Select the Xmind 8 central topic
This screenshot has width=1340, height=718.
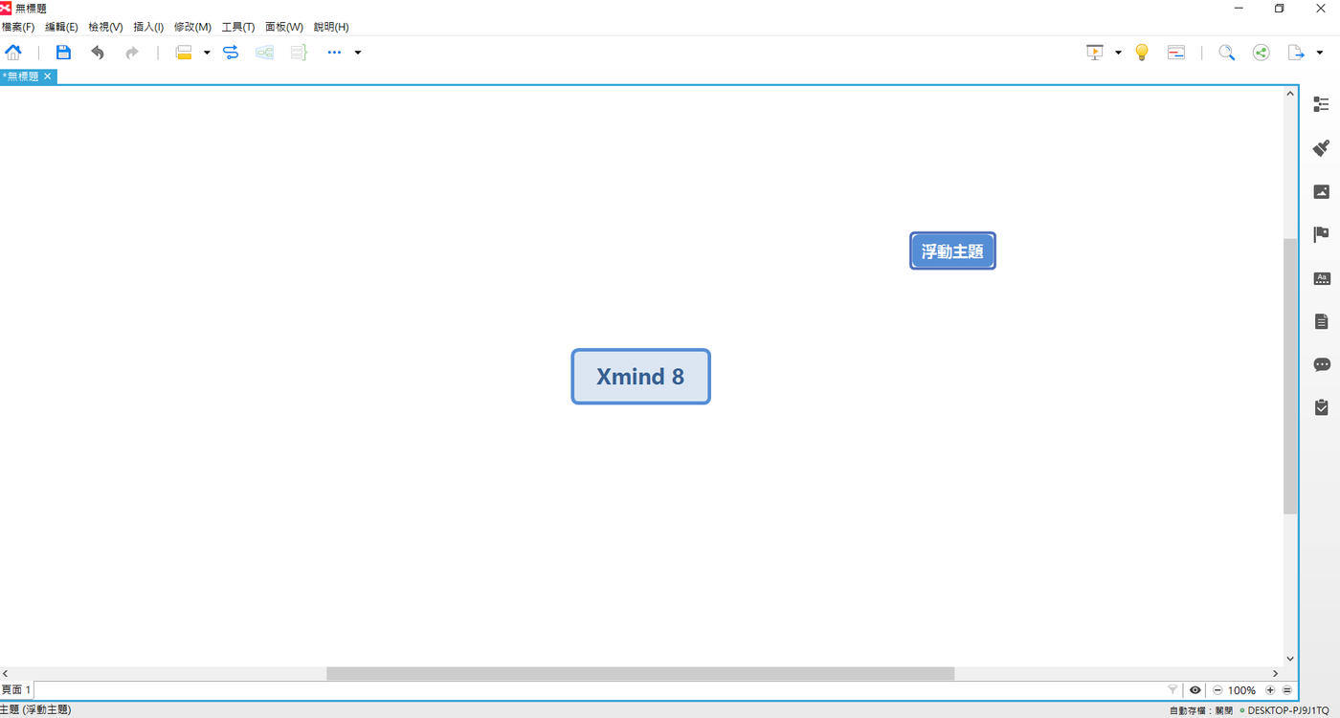click(x=640, y=377)
